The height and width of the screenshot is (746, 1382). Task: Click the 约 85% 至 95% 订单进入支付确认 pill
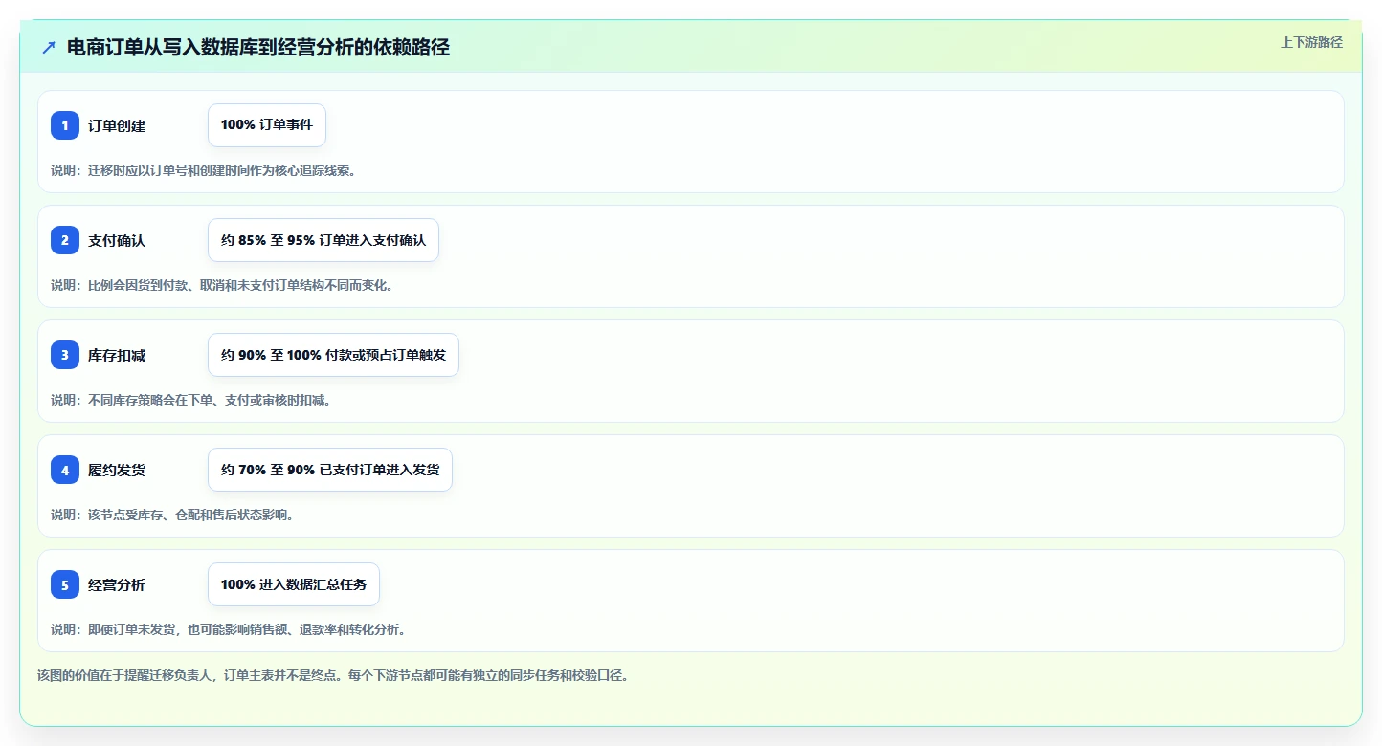coord(323,240)
